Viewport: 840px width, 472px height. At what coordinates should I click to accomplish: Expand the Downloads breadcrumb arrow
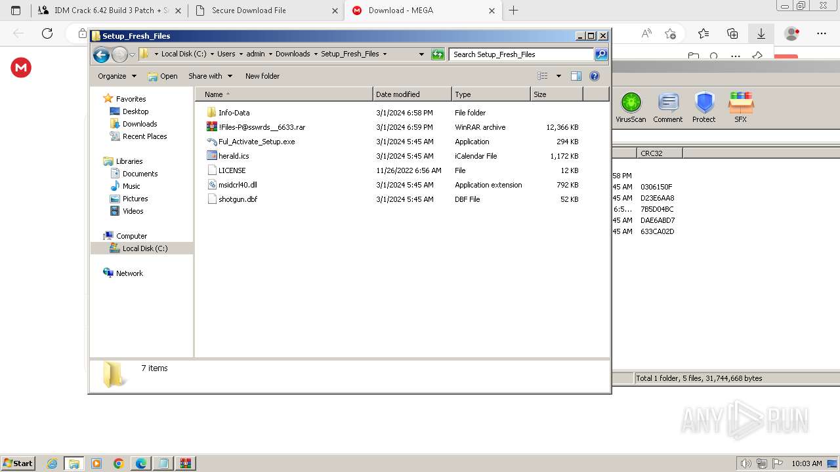click(316, 54)
